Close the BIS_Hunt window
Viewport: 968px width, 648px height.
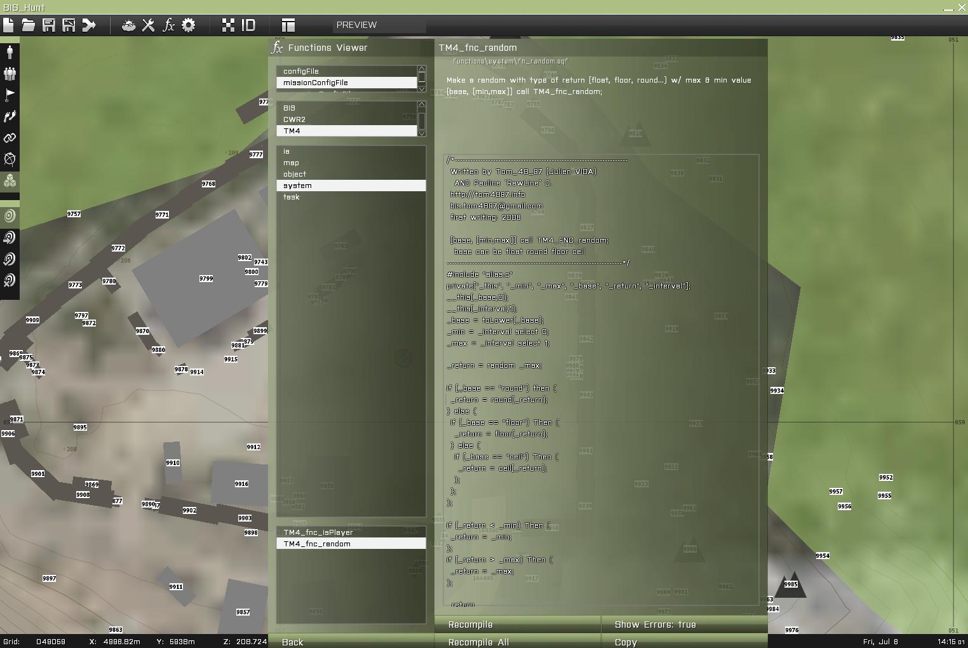(x=962, y=8)
